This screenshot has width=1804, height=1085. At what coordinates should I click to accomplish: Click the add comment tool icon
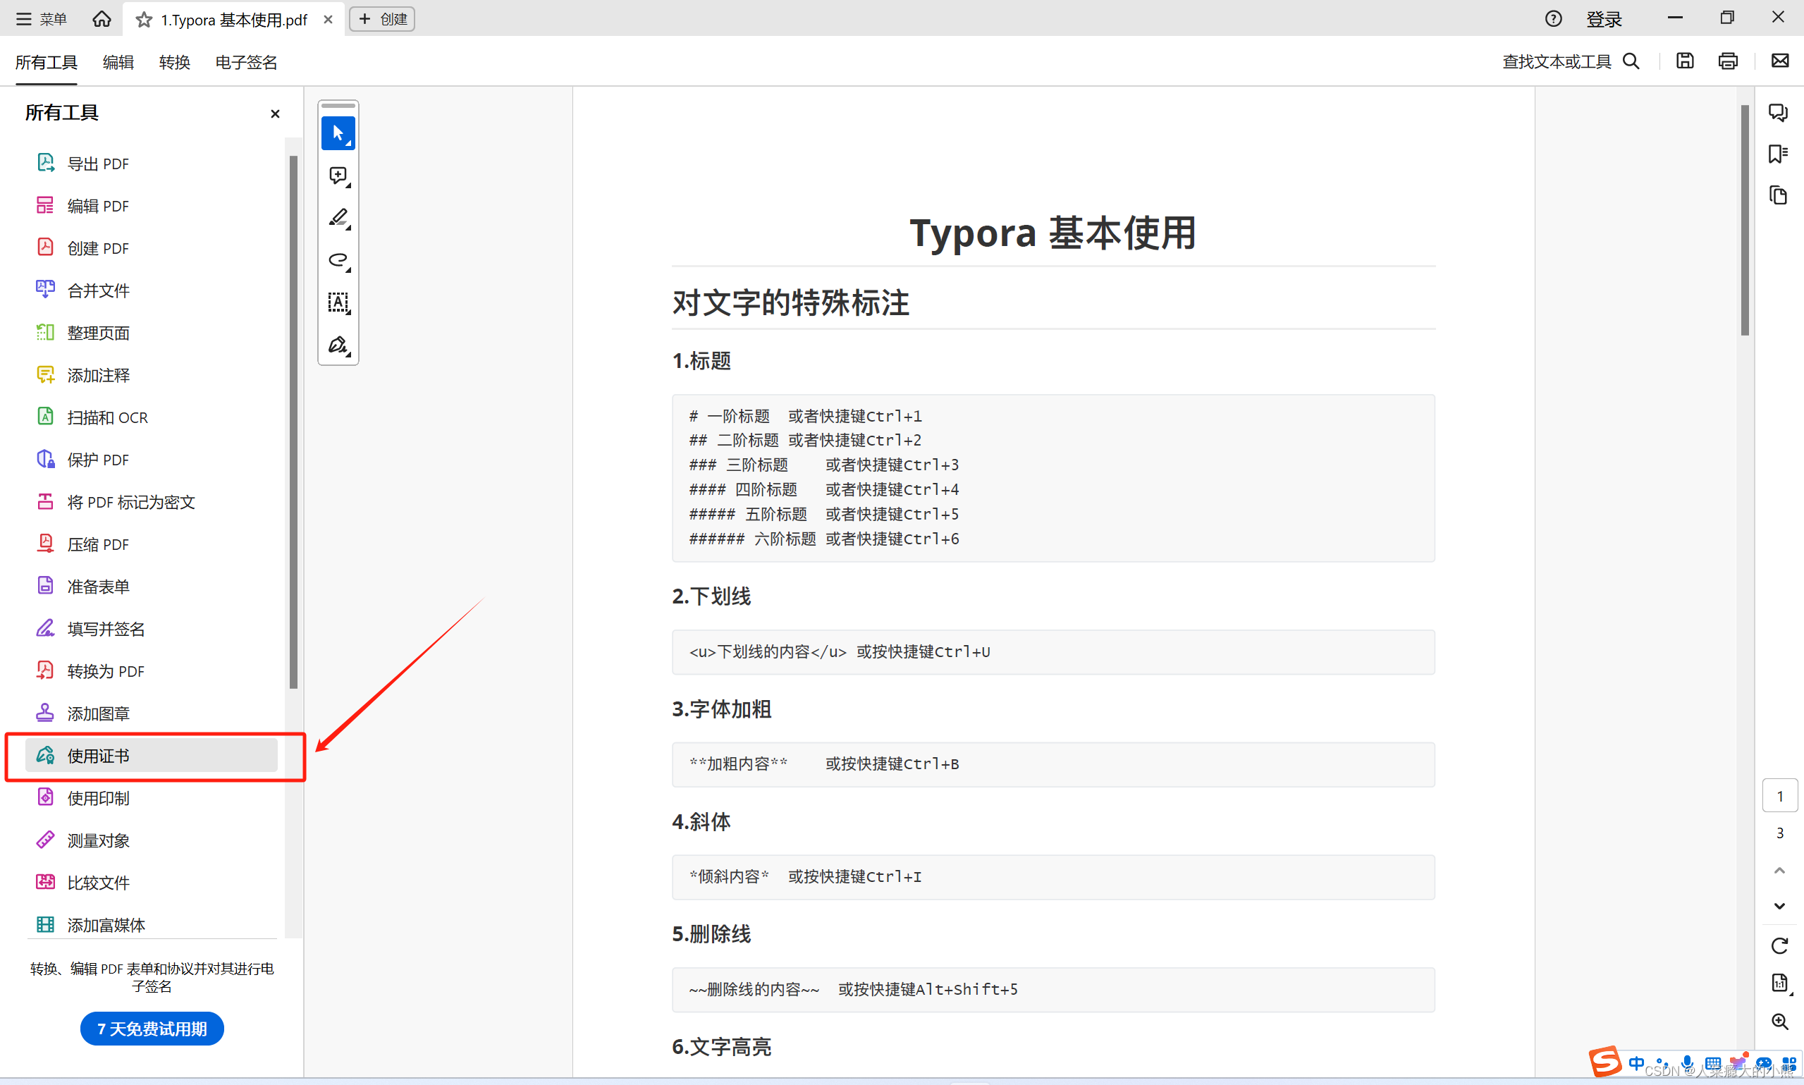(x=338, y=176)
